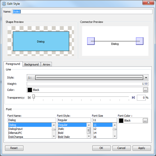Click the Font Style text field

pos(74,120)
